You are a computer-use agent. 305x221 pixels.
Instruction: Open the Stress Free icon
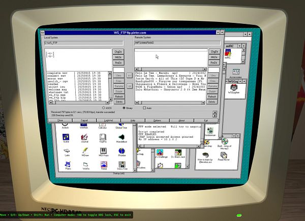[122, 166]
